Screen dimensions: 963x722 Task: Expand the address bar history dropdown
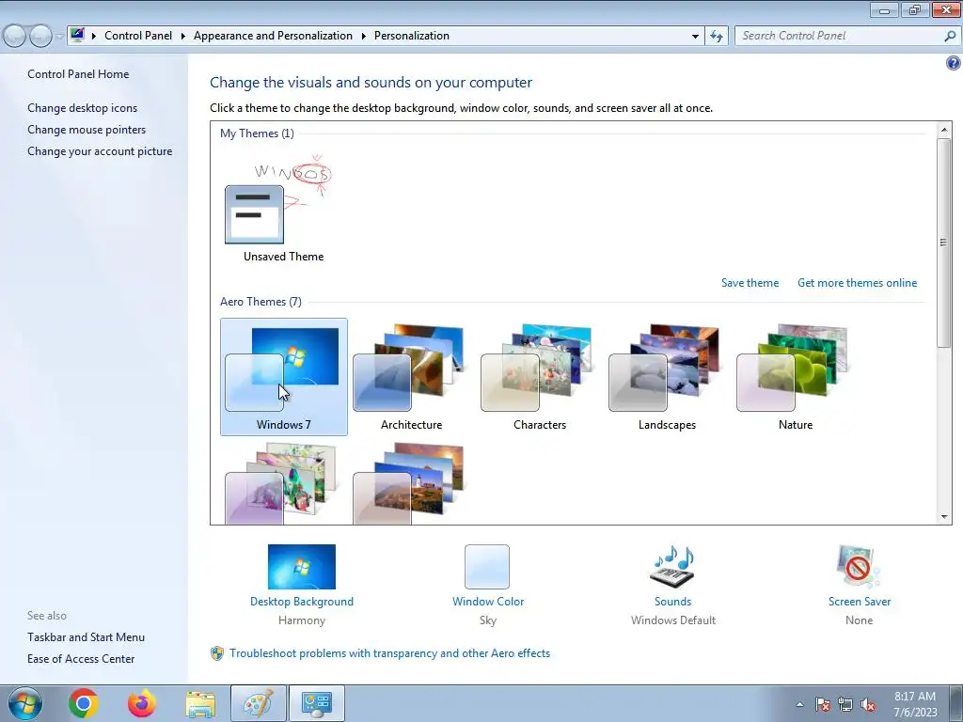coord(695,37)
